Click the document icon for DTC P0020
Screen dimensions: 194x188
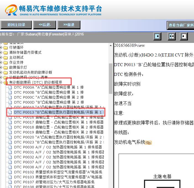pos(10,137)
